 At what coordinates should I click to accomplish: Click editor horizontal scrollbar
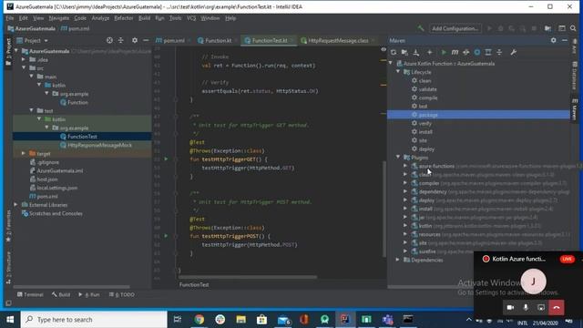[x=248, y=277]
